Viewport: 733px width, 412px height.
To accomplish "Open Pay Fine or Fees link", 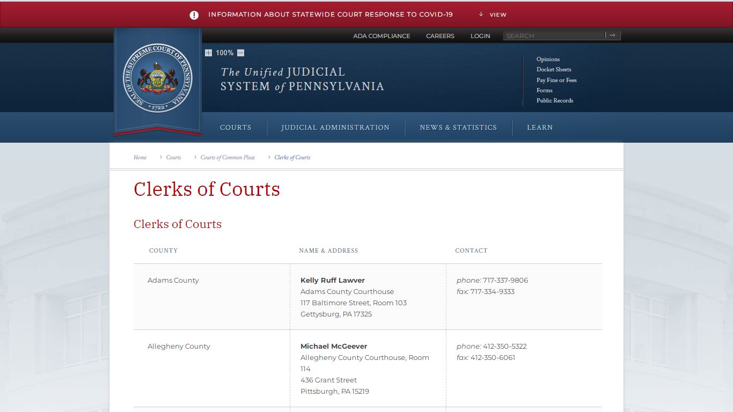I will click(556, 80).
